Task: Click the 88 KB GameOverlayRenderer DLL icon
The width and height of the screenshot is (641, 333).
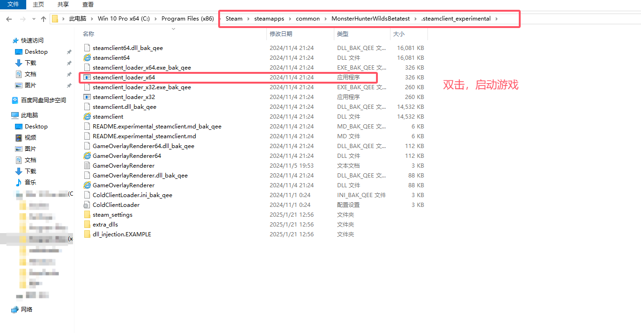Action: click(87, 185)
